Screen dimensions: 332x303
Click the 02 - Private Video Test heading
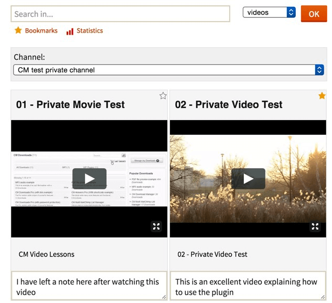pyautogui.click(x=229, y=104)
